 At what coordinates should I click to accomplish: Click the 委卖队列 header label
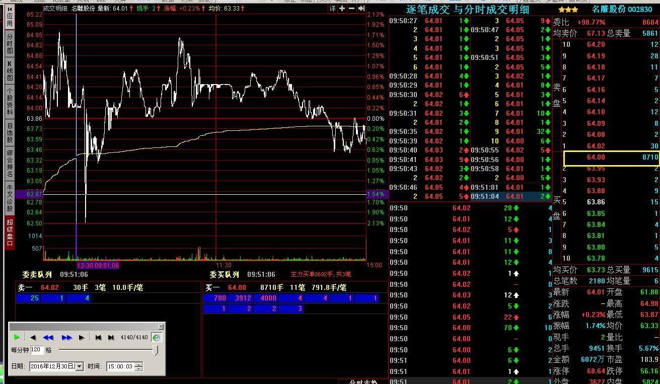click(37, 274)
